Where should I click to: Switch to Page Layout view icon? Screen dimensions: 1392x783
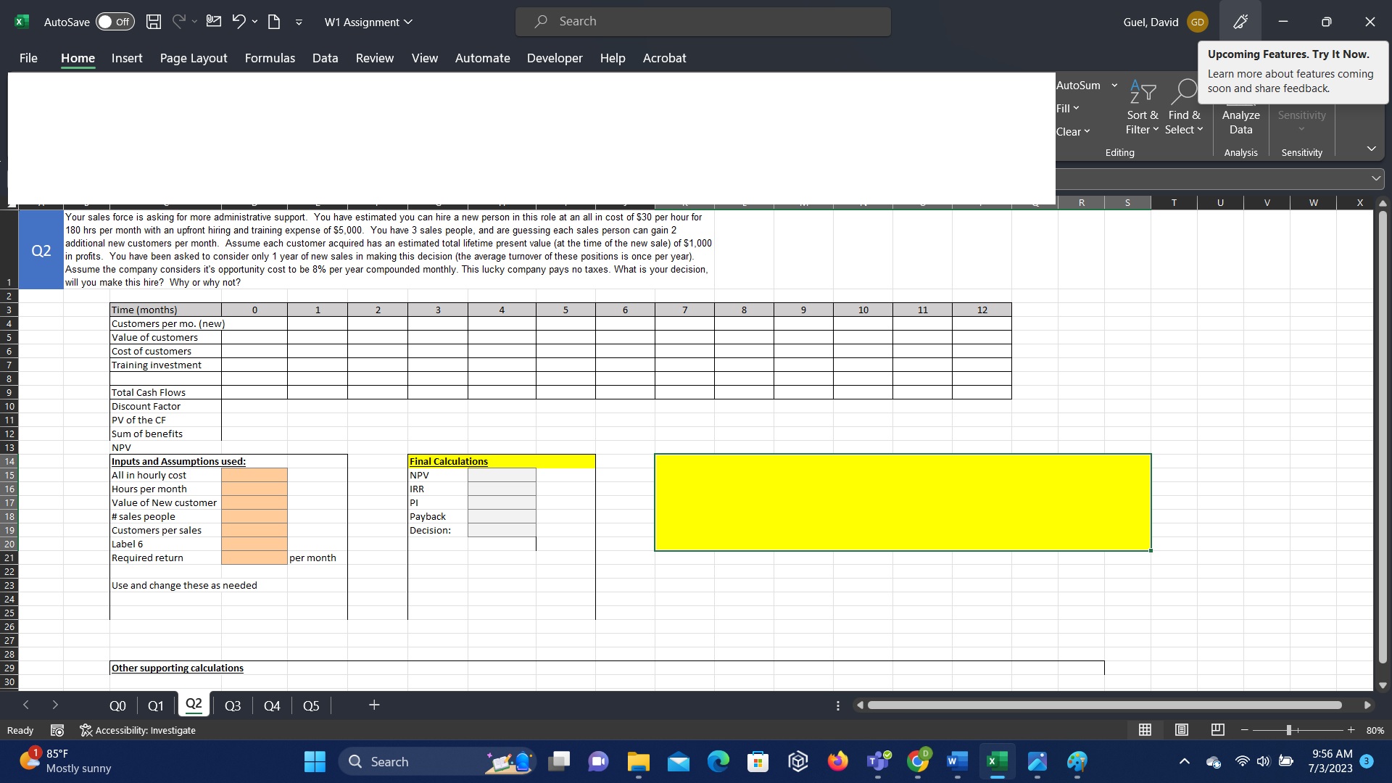[1182, 730]
